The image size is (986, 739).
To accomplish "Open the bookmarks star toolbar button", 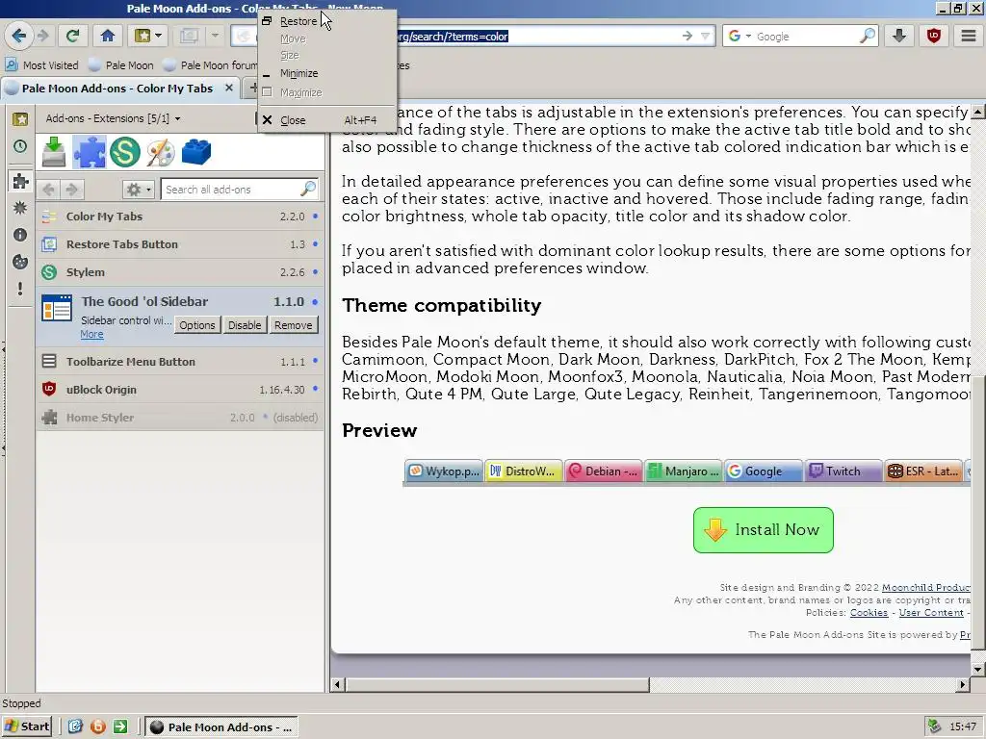I will pyautogui.click(x=143, y=36).
